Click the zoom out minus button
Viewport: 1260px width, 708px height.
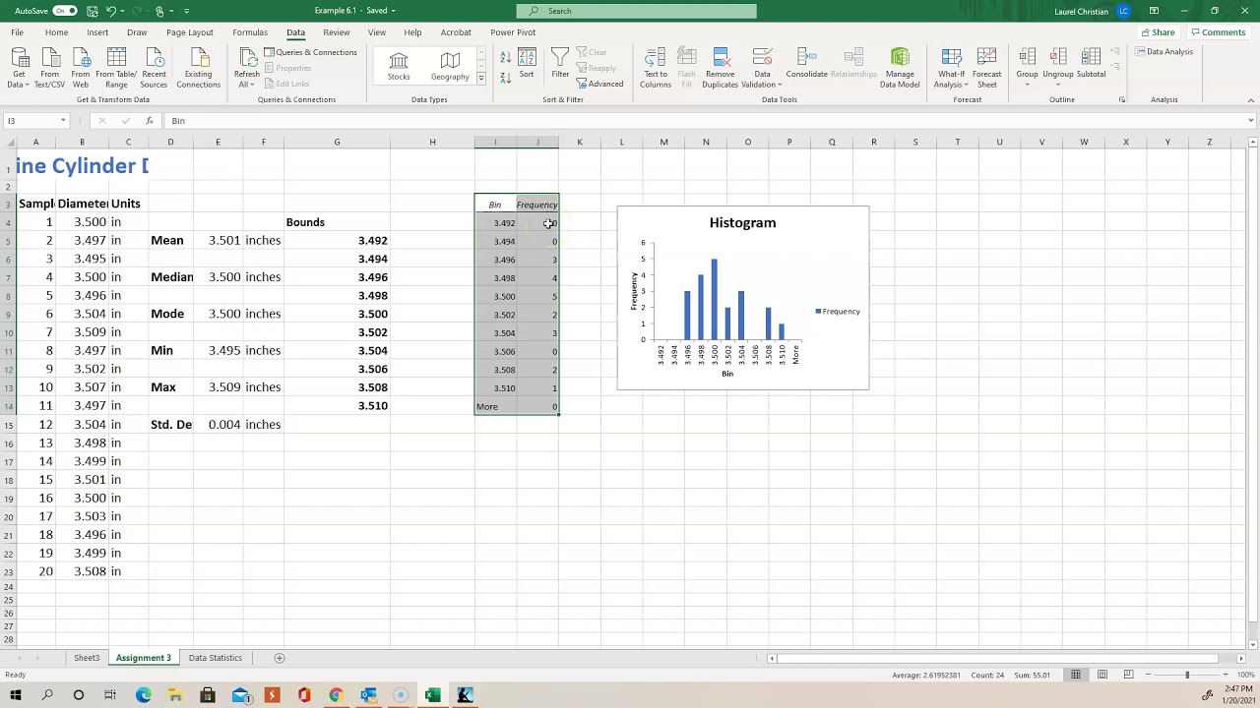point(1148,675)
